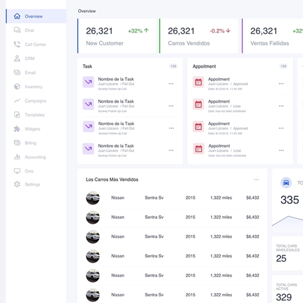This screenshot has height=303, width=303.
Task: Click the blue car icon on stats card
Action: click(286, 183)
